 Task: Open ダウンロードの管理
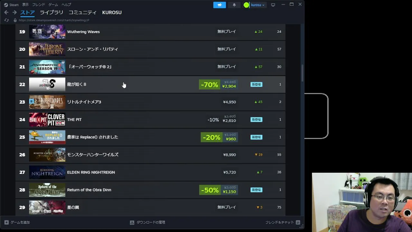(x=147, y=222)
